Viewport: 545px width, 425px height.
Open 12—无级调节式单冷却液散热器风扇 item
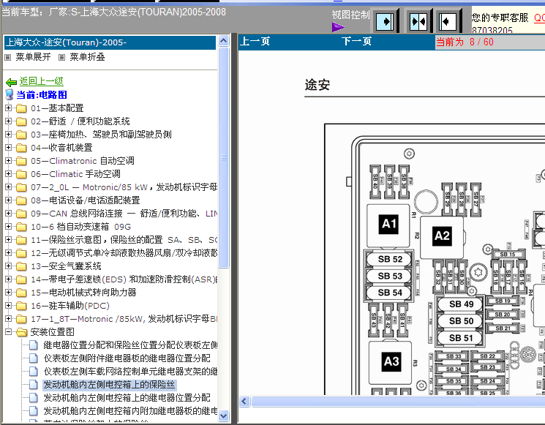pyautogui.click(x=124, y=252)
